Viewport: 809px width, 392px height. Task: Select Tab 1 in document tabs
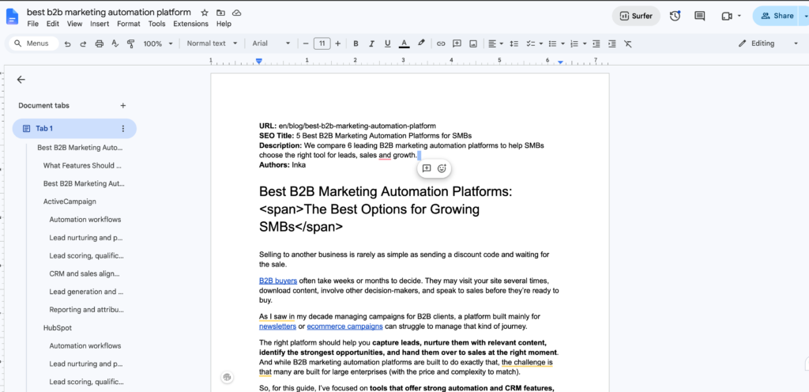(x=74, y=129)
